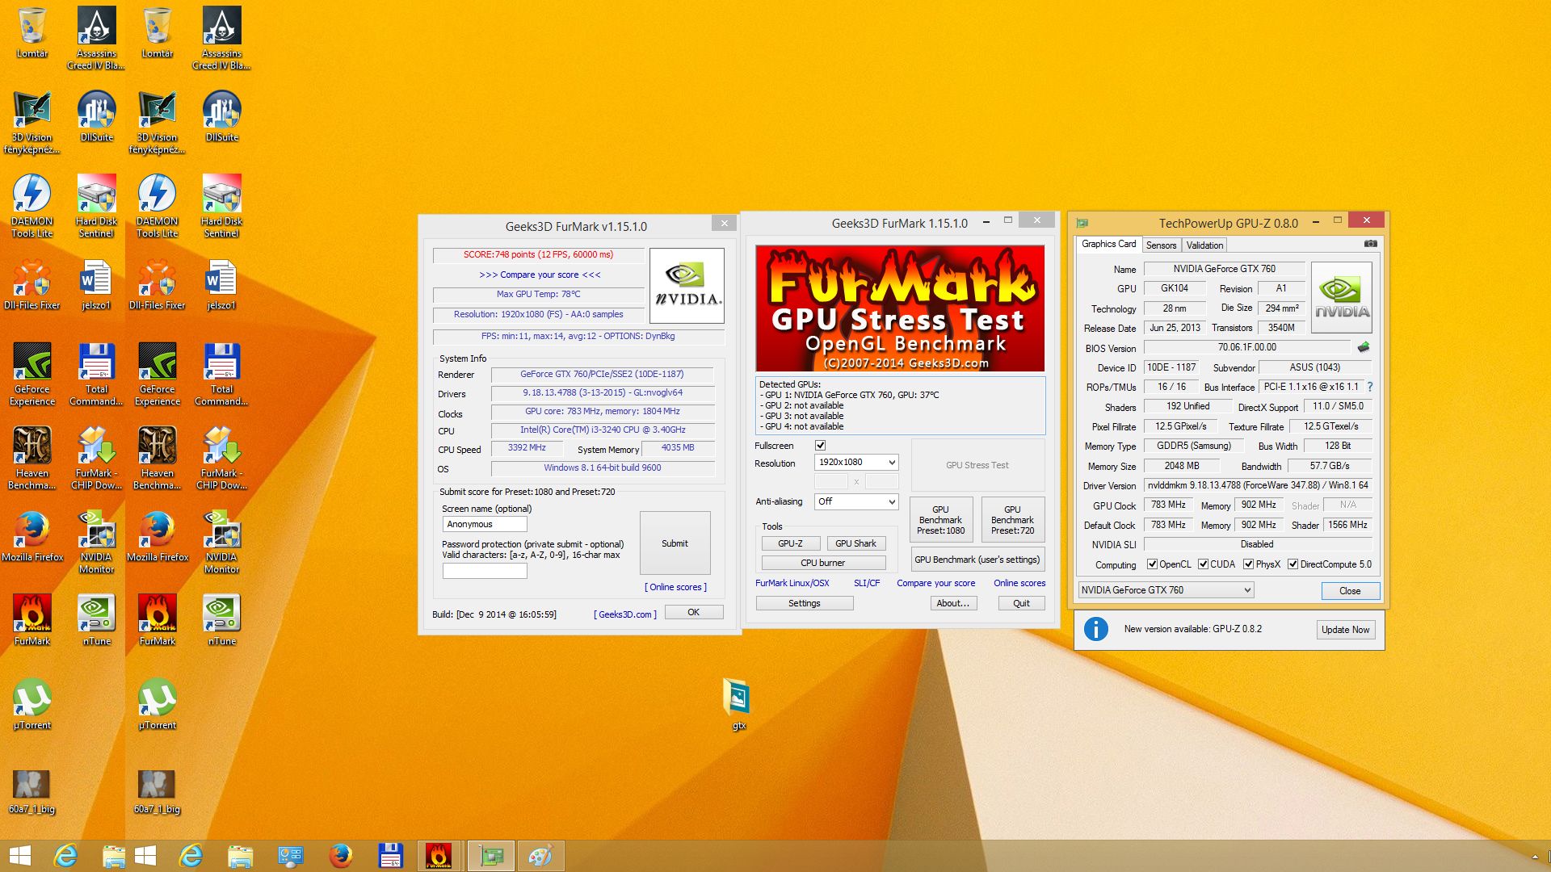Click the camera screenshot icon in GPU-Z

pos(1371,243)
